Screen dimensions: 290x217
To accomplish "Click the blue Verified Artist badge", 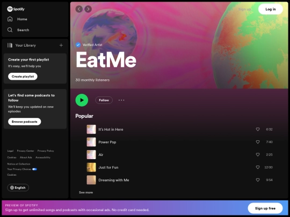I will 78,44.
